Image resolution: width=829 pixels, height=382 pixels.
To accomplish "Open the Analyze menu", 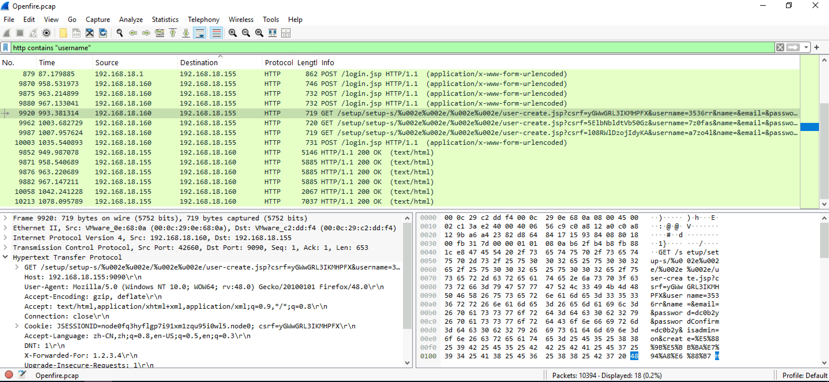I will pyautogui.click(x=131, y=20).
